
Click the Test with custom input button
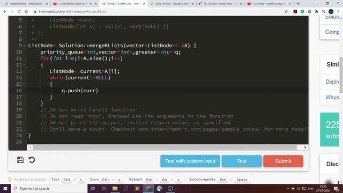tap(190, 161)
